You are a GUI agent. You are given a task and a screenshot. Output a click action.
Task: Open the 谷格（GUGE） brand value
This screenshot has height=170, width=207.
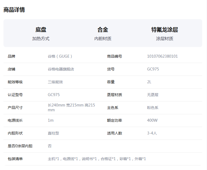coord(60,56)
